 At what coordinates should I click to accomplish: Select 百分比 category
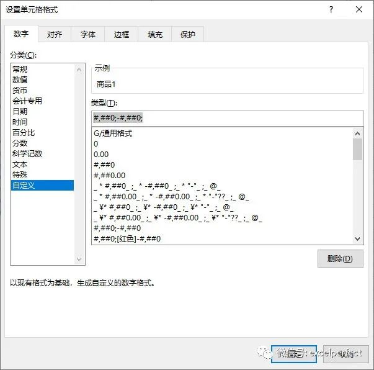(x=42, y=132)
